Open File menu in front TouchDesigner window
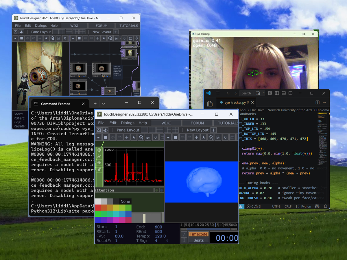Viewport: 347px width, 260px height. (x=101, y=123)
